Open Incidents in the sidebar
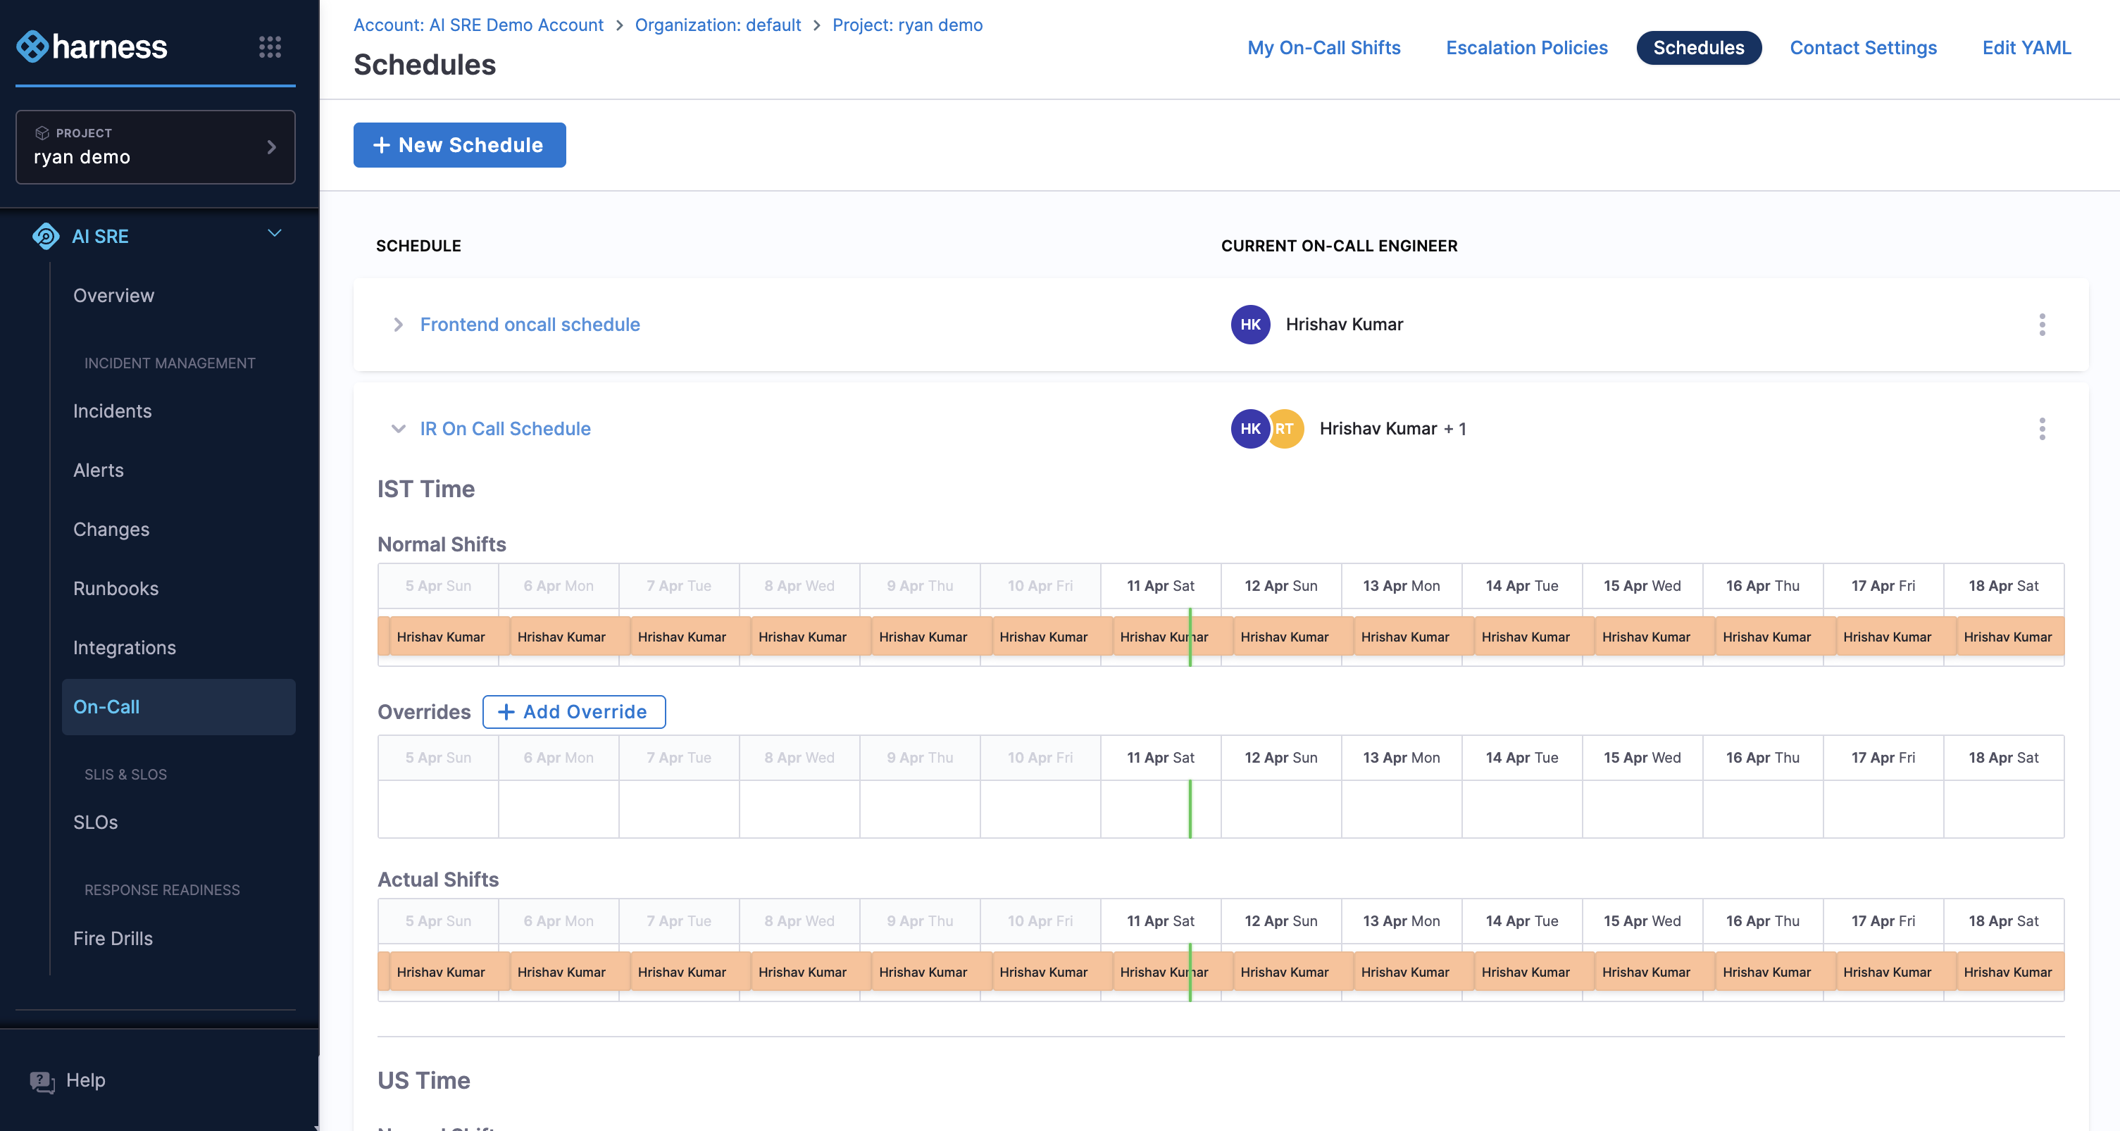The image size is (2120, 1131). point(112,411)
